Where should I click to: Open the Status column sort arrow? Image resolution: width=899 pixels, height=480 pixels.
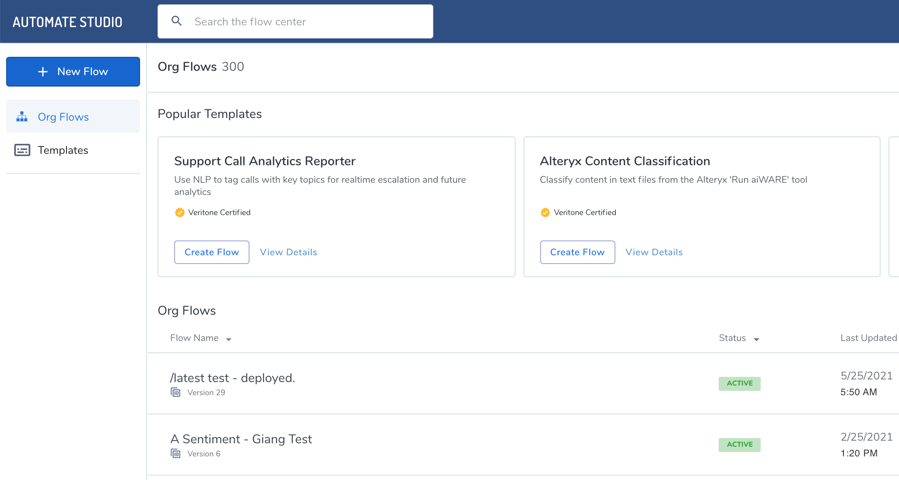tap(756, 339)
